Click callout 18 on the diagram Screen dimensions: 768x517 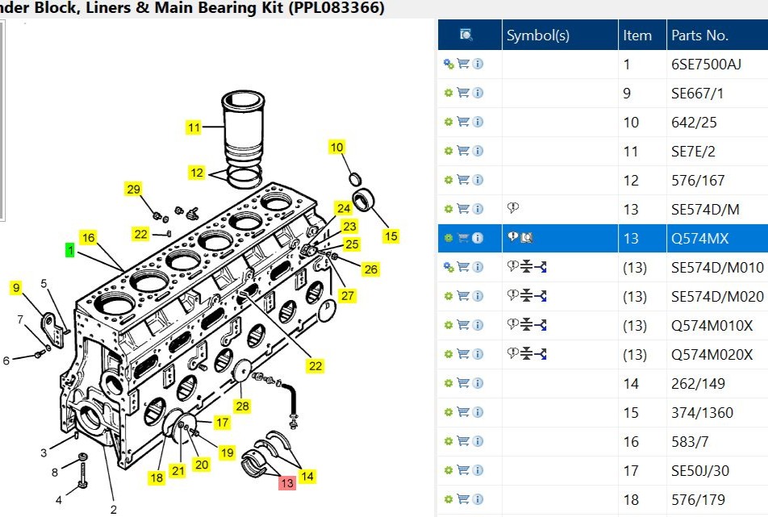157,477
